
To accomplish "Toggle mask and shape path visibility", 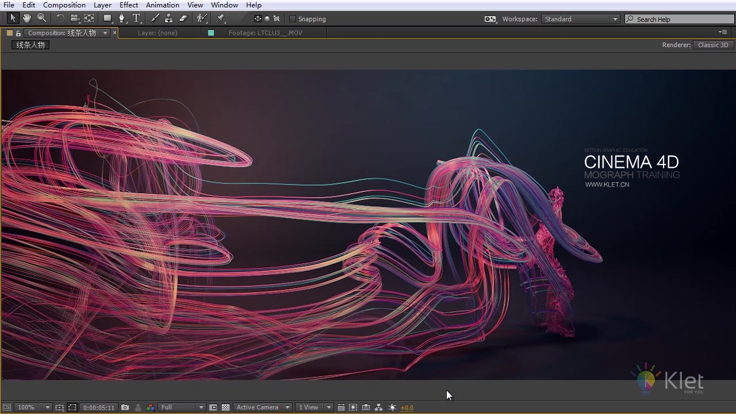I will [72, 407].
